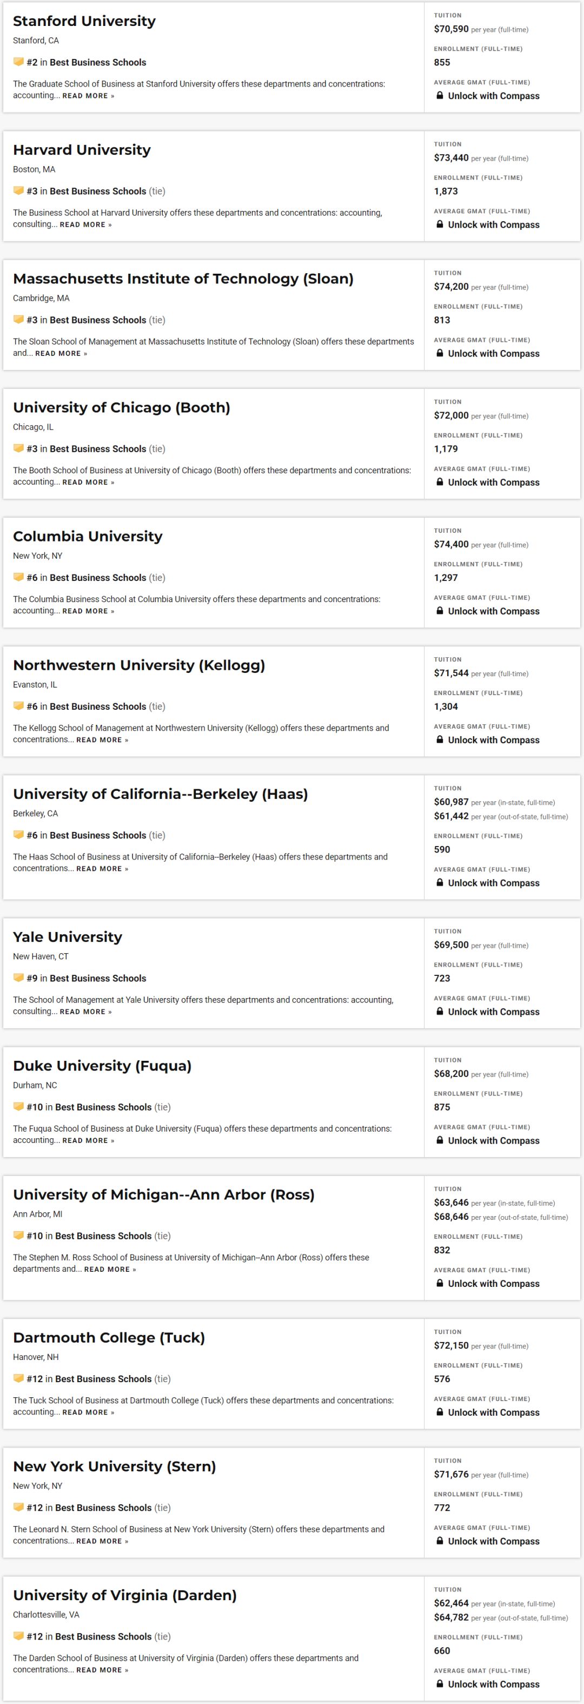This screenshot has height=1704, width=584.
Task: Open Best Business Schools link in Chicago Booth card
Action: [98, 449]
